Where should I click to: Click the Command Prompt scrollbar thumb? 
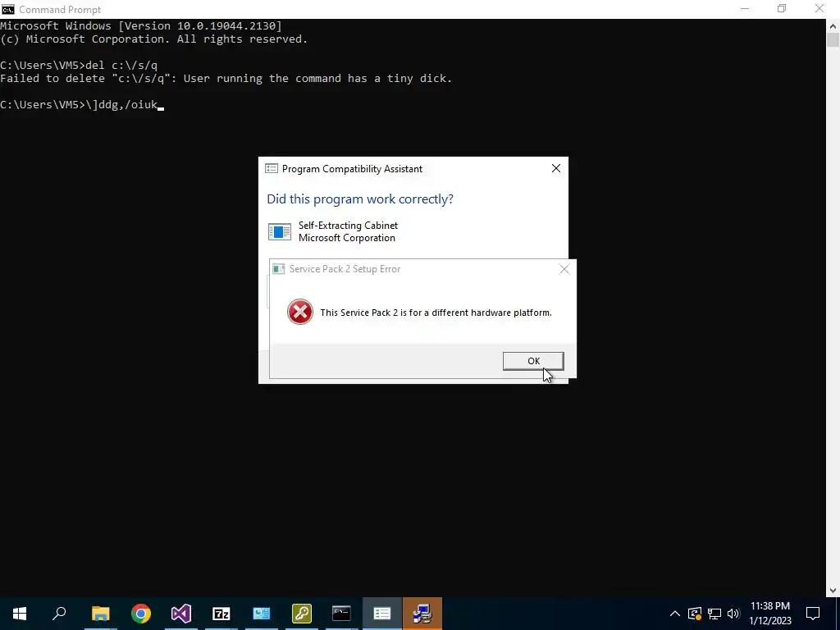pos(833,40)
